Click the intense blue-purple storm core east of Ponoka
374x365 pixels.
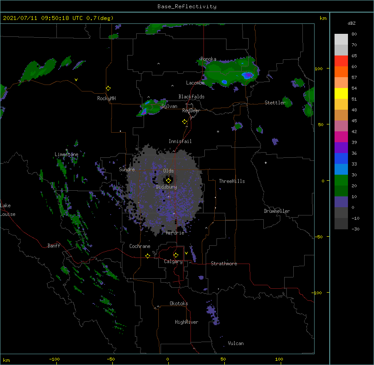pyautogui.click(x=248, y=75)
